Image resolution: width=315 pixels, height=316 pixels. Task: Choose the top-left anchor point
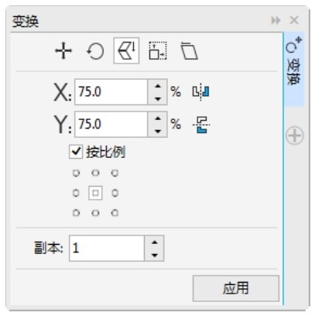[76, 173]
